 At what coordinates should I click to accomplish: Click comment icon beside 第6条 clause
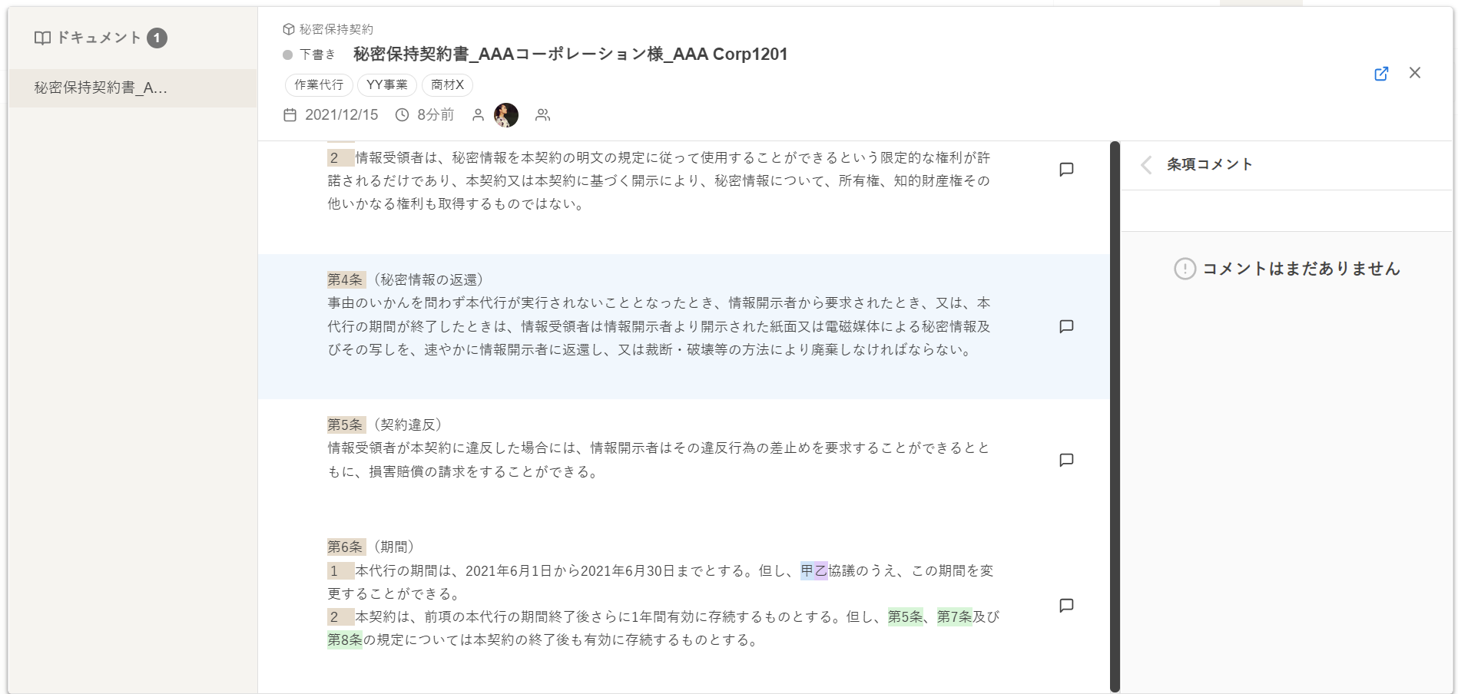coord(1065,605)
